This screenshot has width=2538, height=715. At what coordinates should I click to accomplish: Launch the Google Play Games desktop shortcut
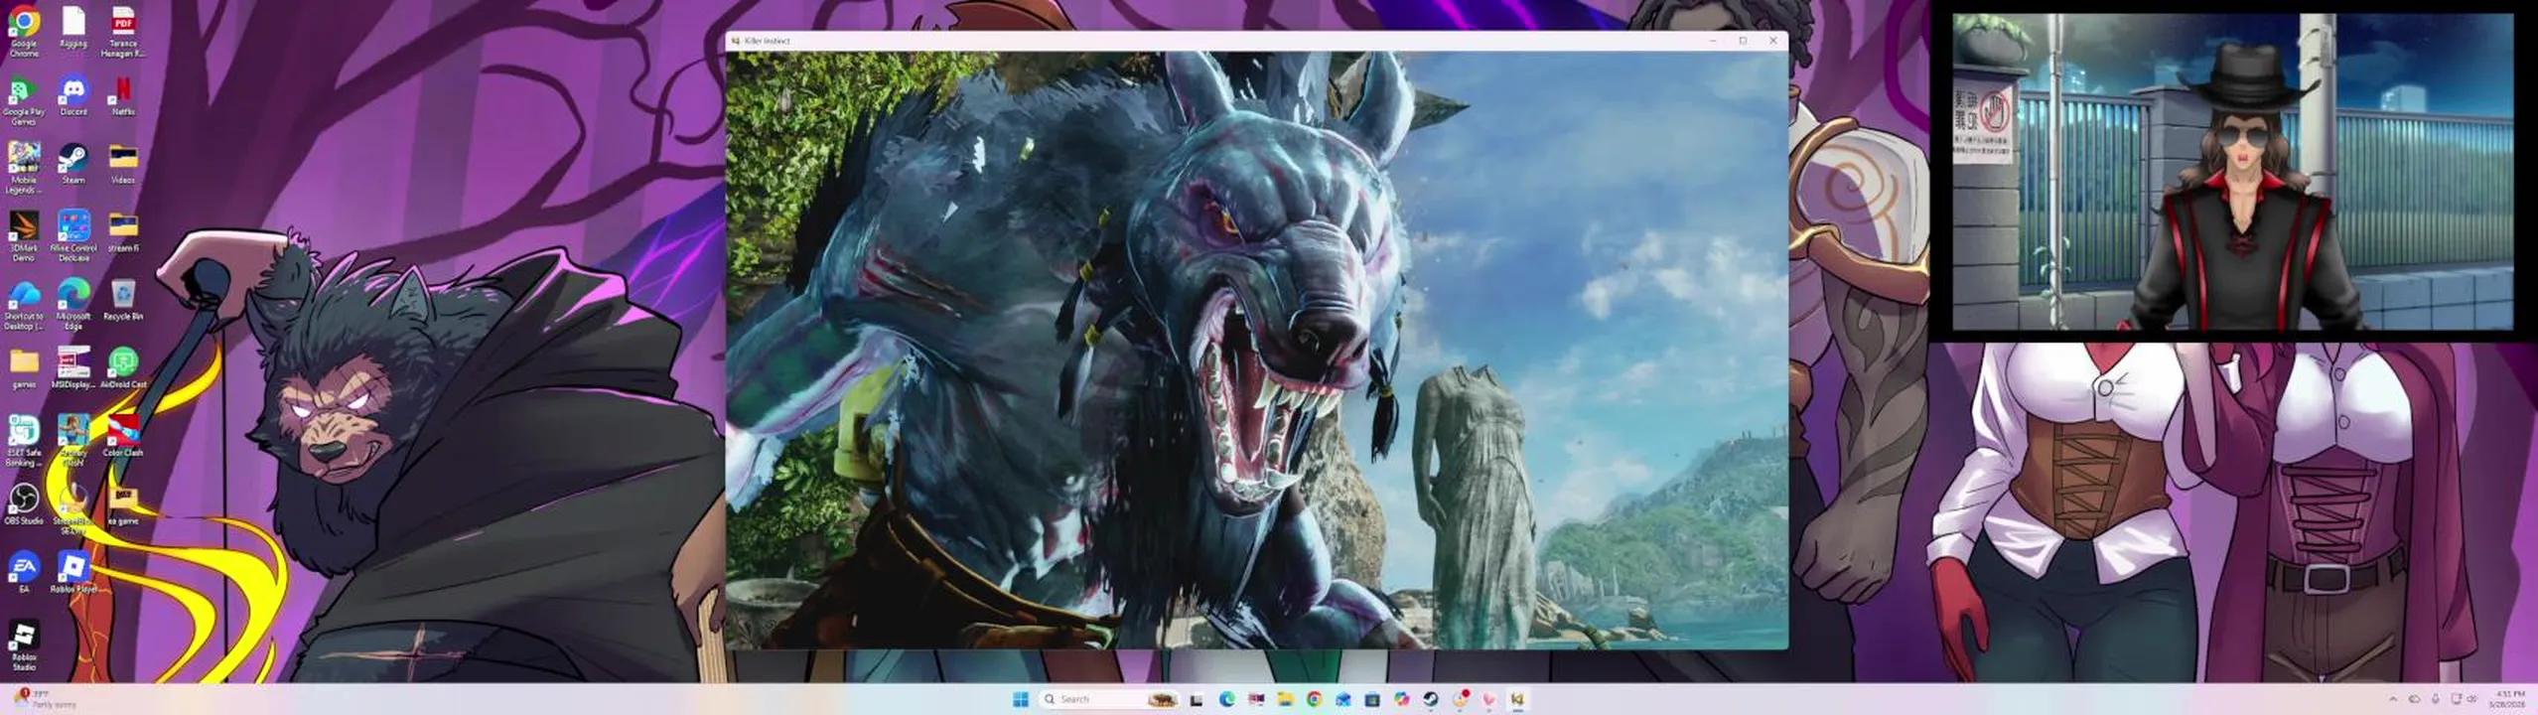coord(24,101)
